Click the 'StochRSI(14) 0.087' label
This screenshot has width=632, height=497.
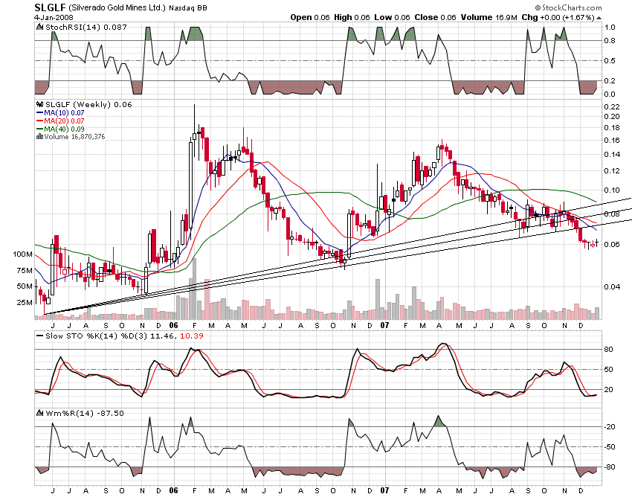[86, 27]
